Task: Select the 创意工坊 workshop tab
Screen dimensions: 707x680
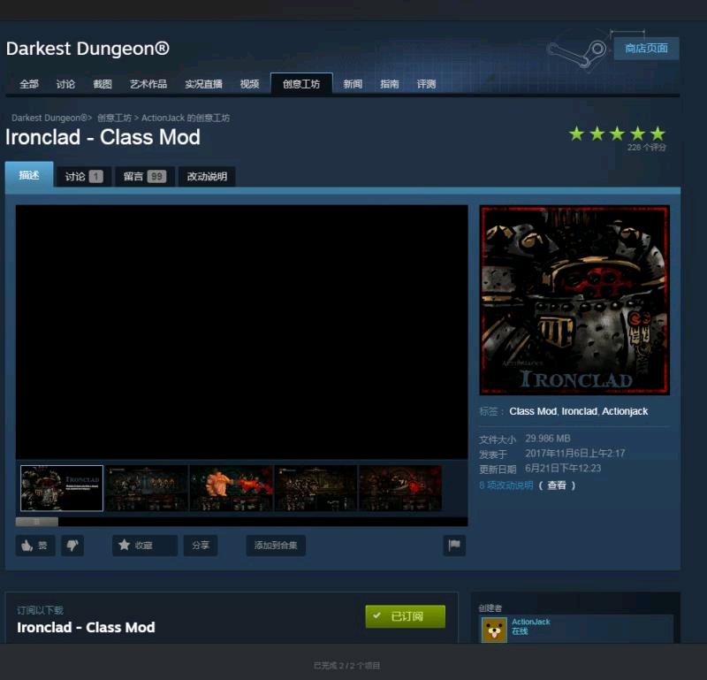Action: coord(301,84)
